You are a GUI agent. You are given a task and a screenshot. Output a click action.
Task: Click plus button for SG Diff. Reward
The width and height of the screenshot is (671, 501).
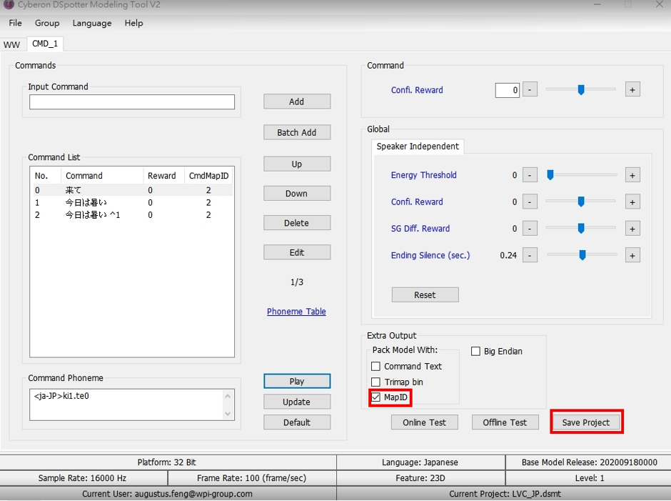632,229
